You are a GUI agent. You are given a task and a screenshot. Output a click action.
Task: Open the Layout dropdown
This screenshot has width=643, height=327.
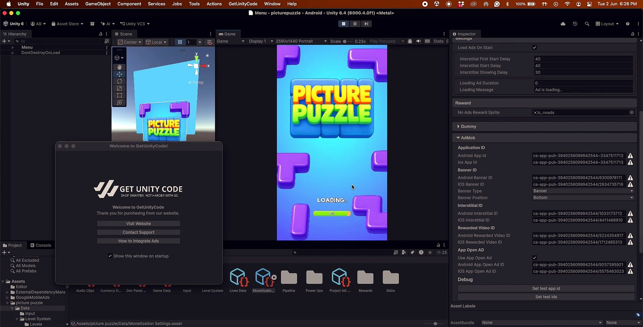(x=607, y=24)
